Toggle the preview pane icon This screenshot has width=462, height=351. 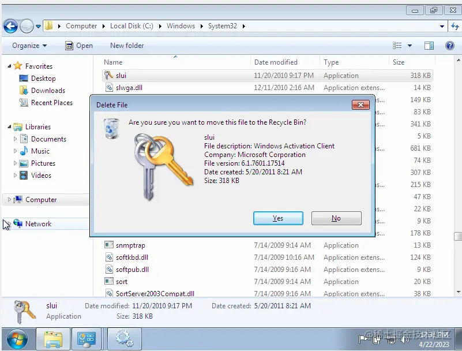(429, 46)
